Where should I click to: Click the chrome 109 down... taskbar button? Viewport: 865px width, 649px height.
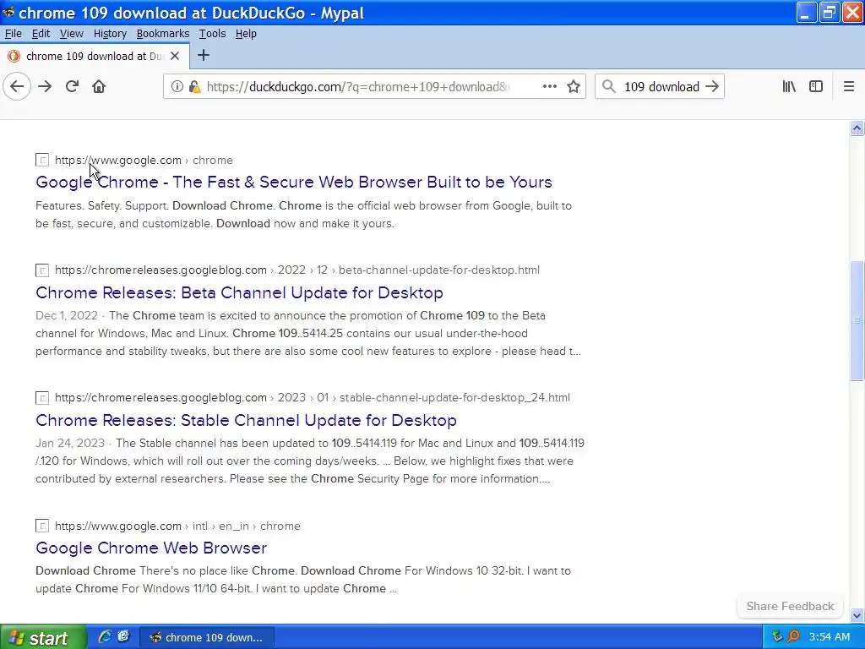[207, 637]
